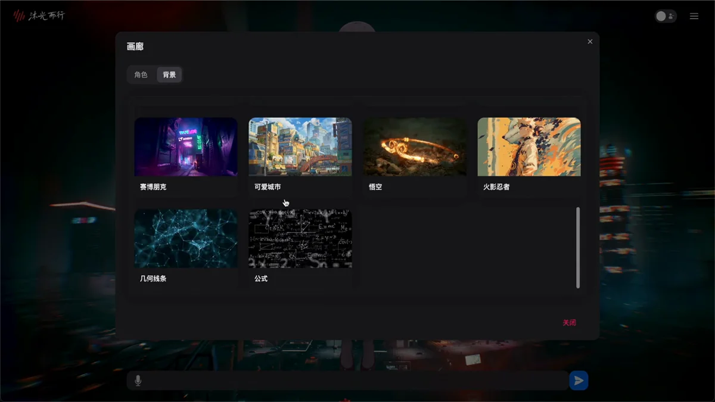
Task: Toggle the user mode switch in header
Action: click(666, 16)
